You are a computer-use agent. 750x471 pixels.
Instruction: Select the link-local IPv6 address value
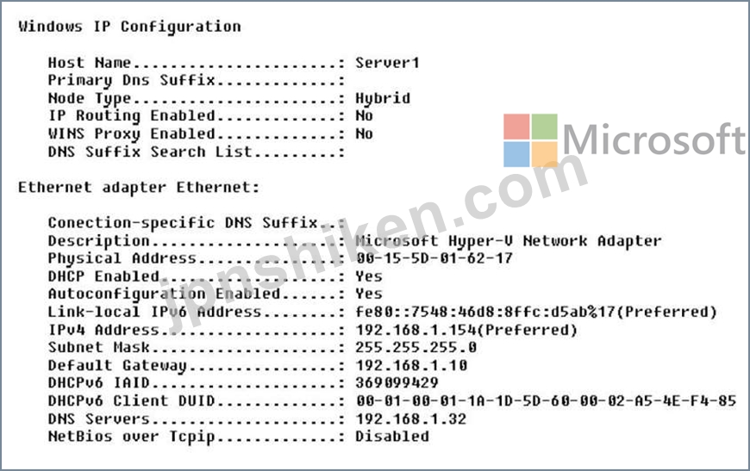[x=536, y=312]
